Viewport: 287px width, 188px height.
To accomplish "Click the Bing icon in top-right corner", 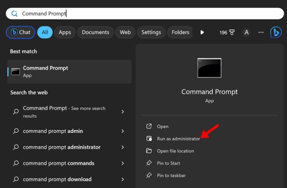I will click(276, 32).
